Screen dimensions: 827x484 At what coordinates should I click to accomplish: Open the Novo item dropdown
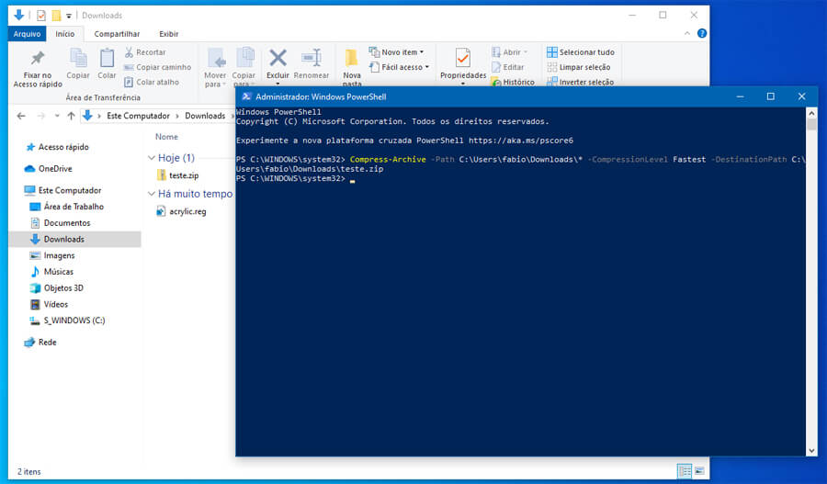pos(397,52)
